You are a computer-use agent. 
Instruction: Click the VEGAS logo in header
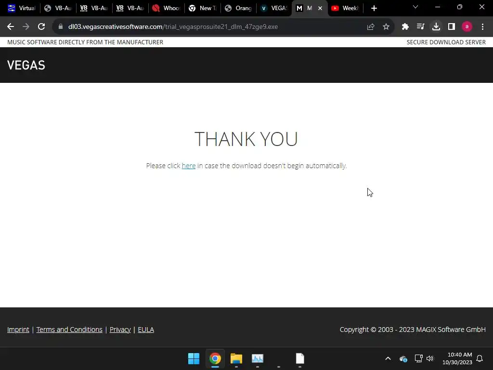tap(26, 65)
